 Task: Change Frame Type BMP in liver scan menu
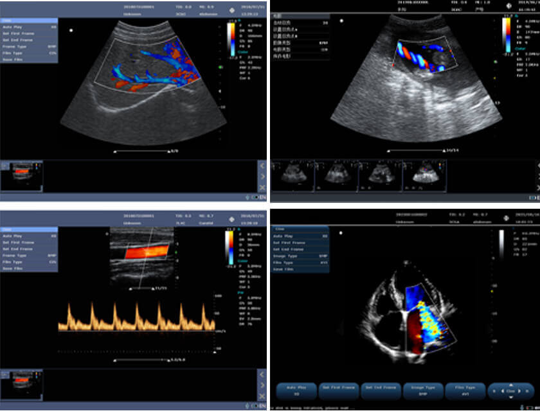29,46
